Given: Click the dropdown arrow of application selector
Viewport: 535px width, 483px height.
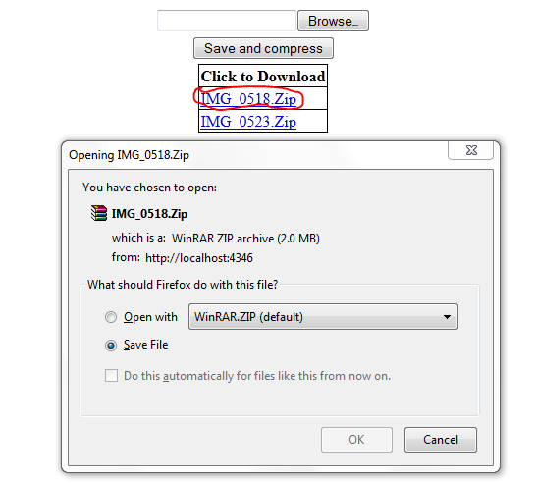Looking at the screenshot, I should 447,317.
